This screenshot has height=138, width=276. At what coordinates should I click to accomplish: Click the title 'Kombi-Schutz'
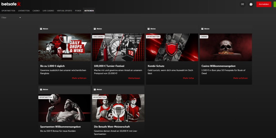point(156,66)
